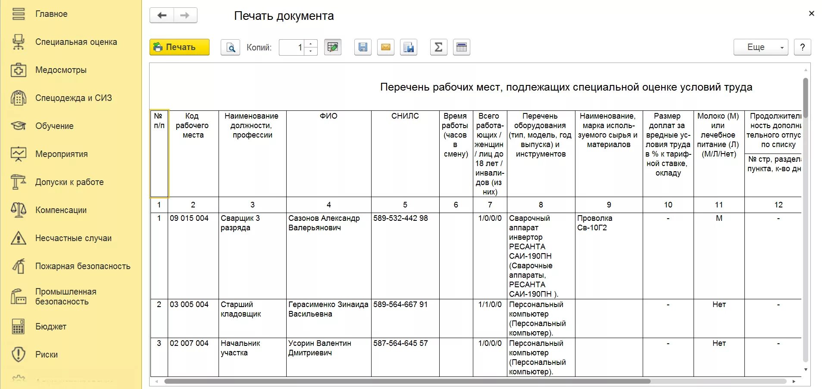Click the Спецодежда и СИЗ jacket icon

[18, 98]
